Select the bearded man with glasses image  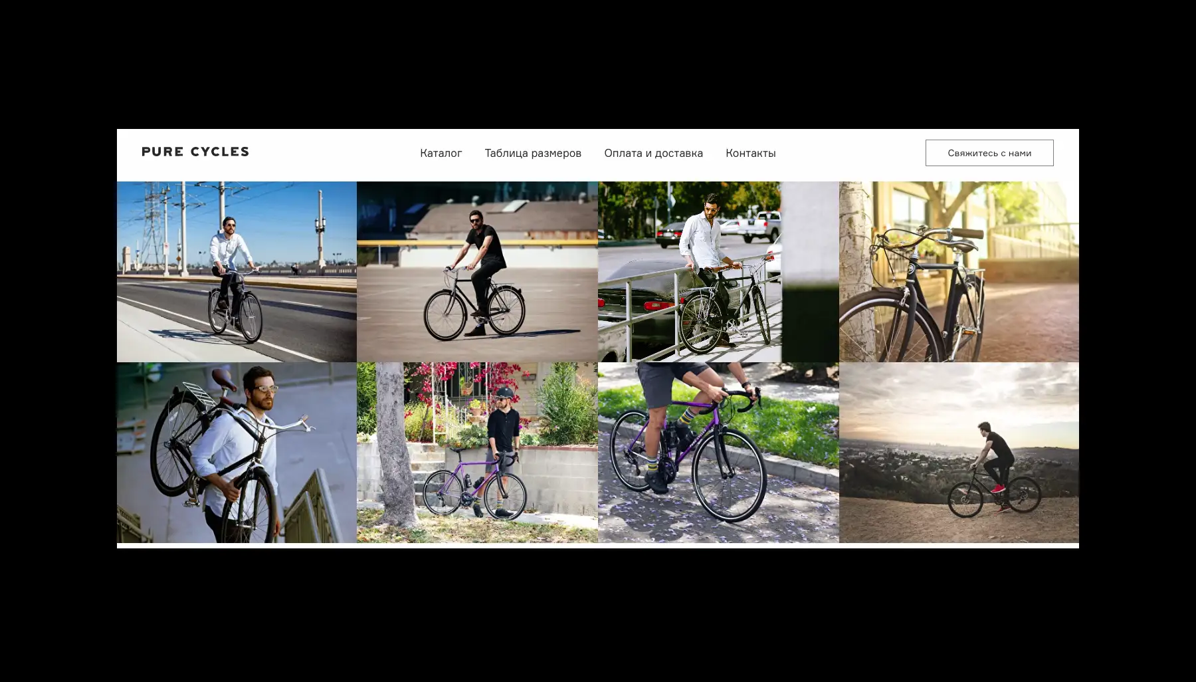tap(237, 453)
